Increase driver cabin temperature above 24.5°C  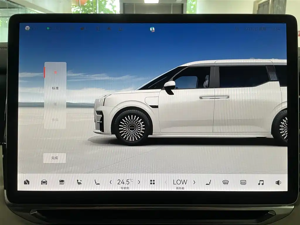[139, 182]
